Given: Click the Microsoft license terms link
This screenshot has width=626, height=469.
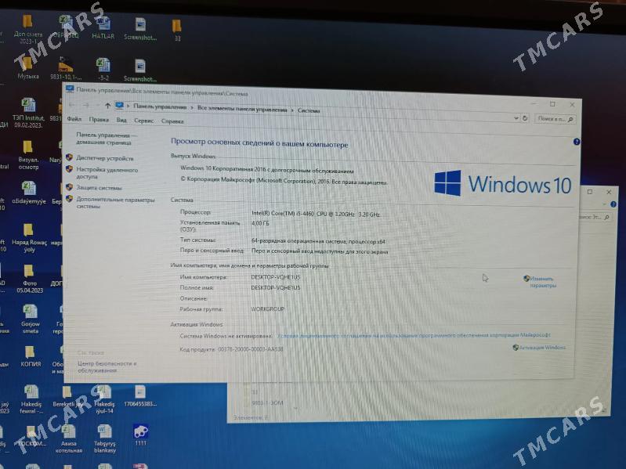Looking at the screenshot, I should (x=391, y=335).
